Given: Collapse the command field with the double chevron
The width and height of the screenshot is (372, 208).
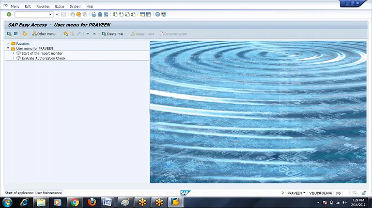Looking at the screenshot, I should coord(57,14).
